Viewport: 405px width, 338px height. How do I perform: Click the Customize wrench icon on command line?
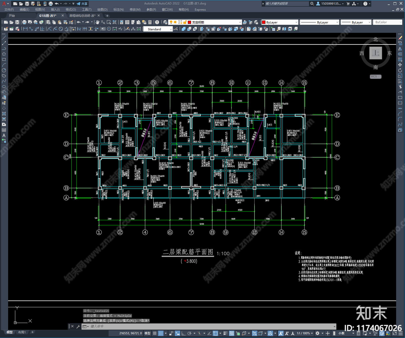(78, 327)
